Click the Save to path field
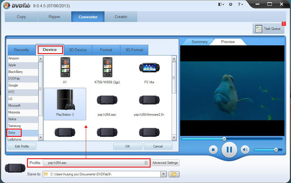The height and width of the screenshot is (183, 291). click(x=102, y=174)
